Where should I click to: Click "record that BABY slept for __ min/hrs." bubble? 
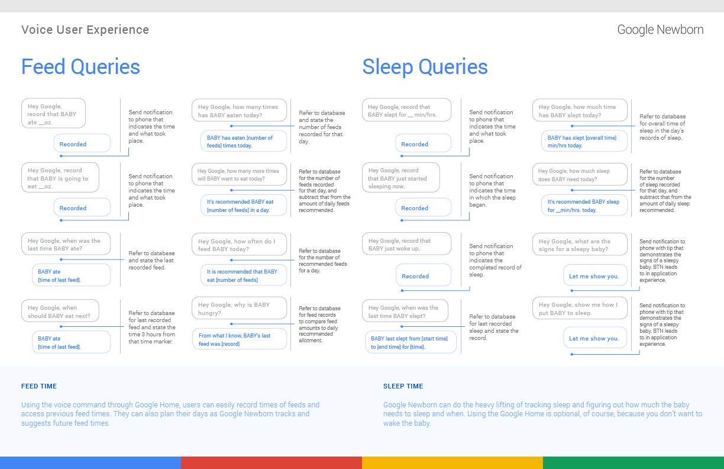coord(406,110)
